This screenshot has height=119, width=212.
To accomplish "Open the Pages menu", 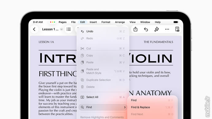I will [x=63, y=22].
